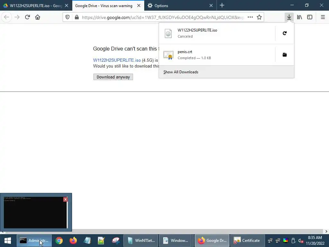Screen dimensions: 329x247
Task: Switch to WinNTSetup taskbar window
Action: click(x=141, y=241)
